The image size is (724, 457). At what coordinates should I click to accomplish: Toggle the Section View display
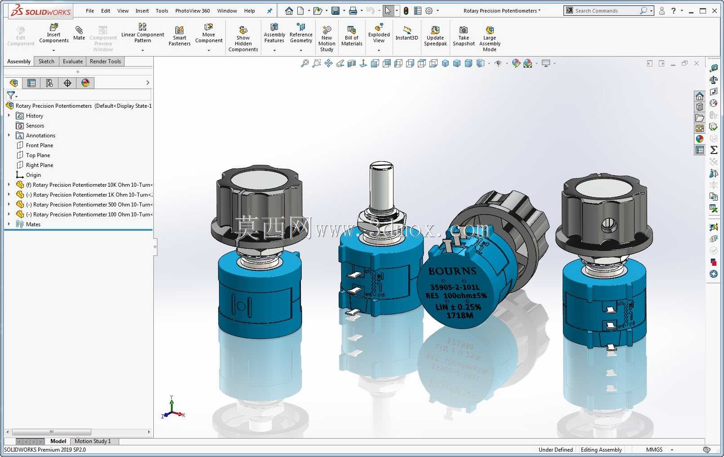coord(352,63)
